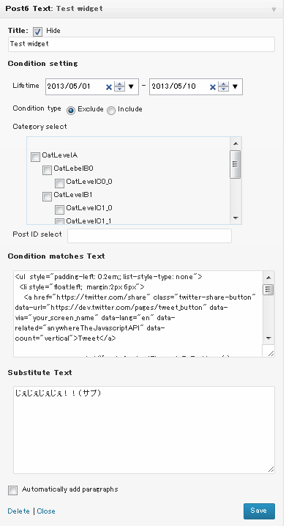Toggle the Hide title checkbox
The height and width of the screenshot is (526, 286).
(x=37, y=32)
